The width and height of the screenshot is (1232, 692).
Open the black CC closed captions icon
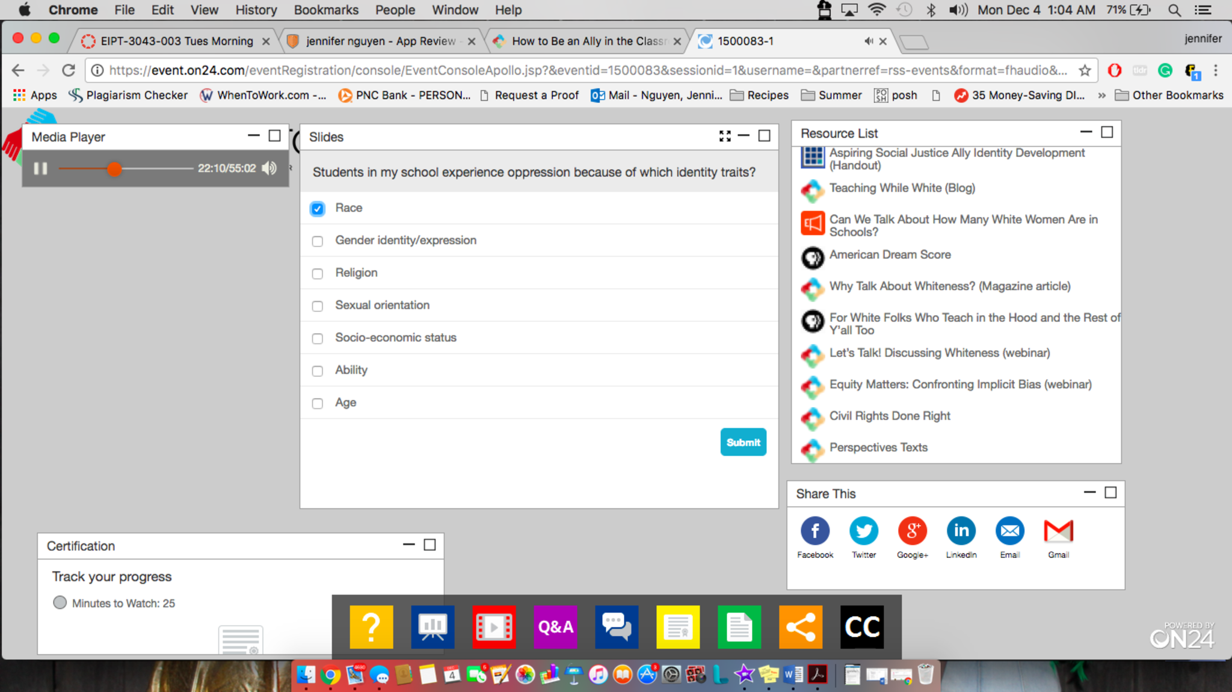point(861,626)
